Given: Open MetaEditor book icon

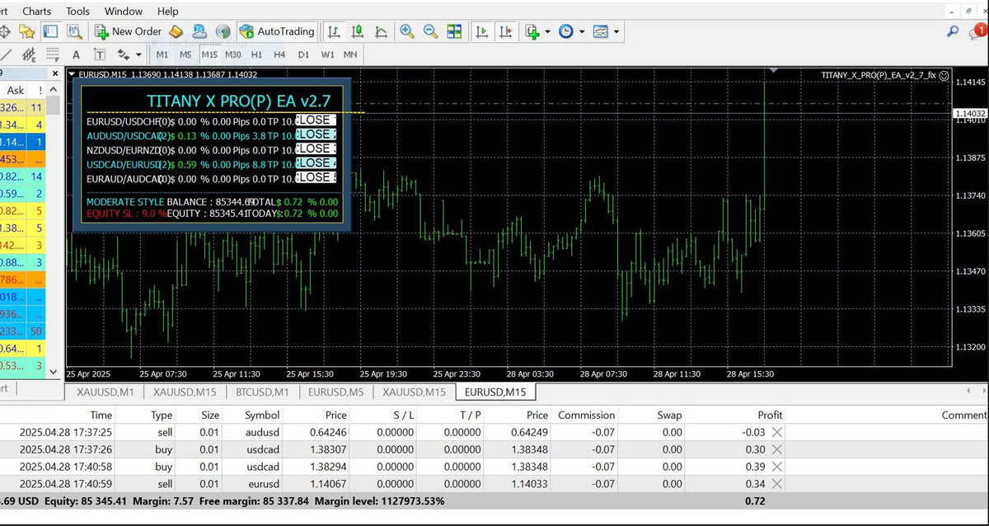Looking at the screenshot, I should 176,31.
